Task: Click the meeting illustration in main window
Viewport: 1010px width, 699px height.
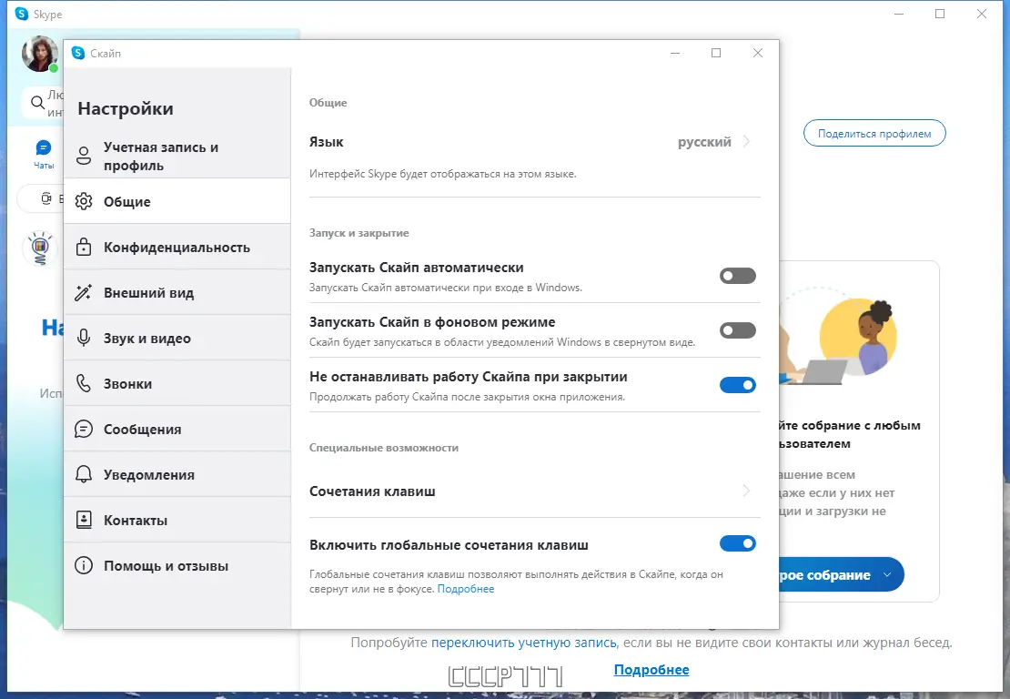Action: click(837, 336)
